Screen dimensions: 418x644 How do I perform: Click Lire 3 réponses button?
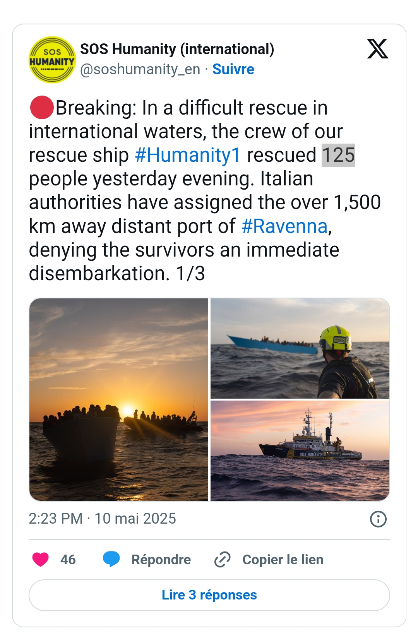[209, 595]
